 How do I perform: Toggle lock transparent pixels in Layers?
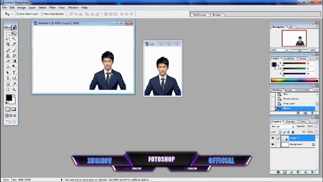(280, 132)
